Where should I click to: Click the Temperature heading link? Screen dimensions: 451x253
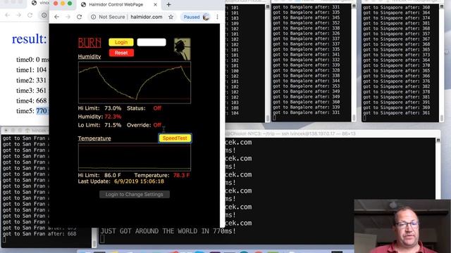click(x=94, y=138)
